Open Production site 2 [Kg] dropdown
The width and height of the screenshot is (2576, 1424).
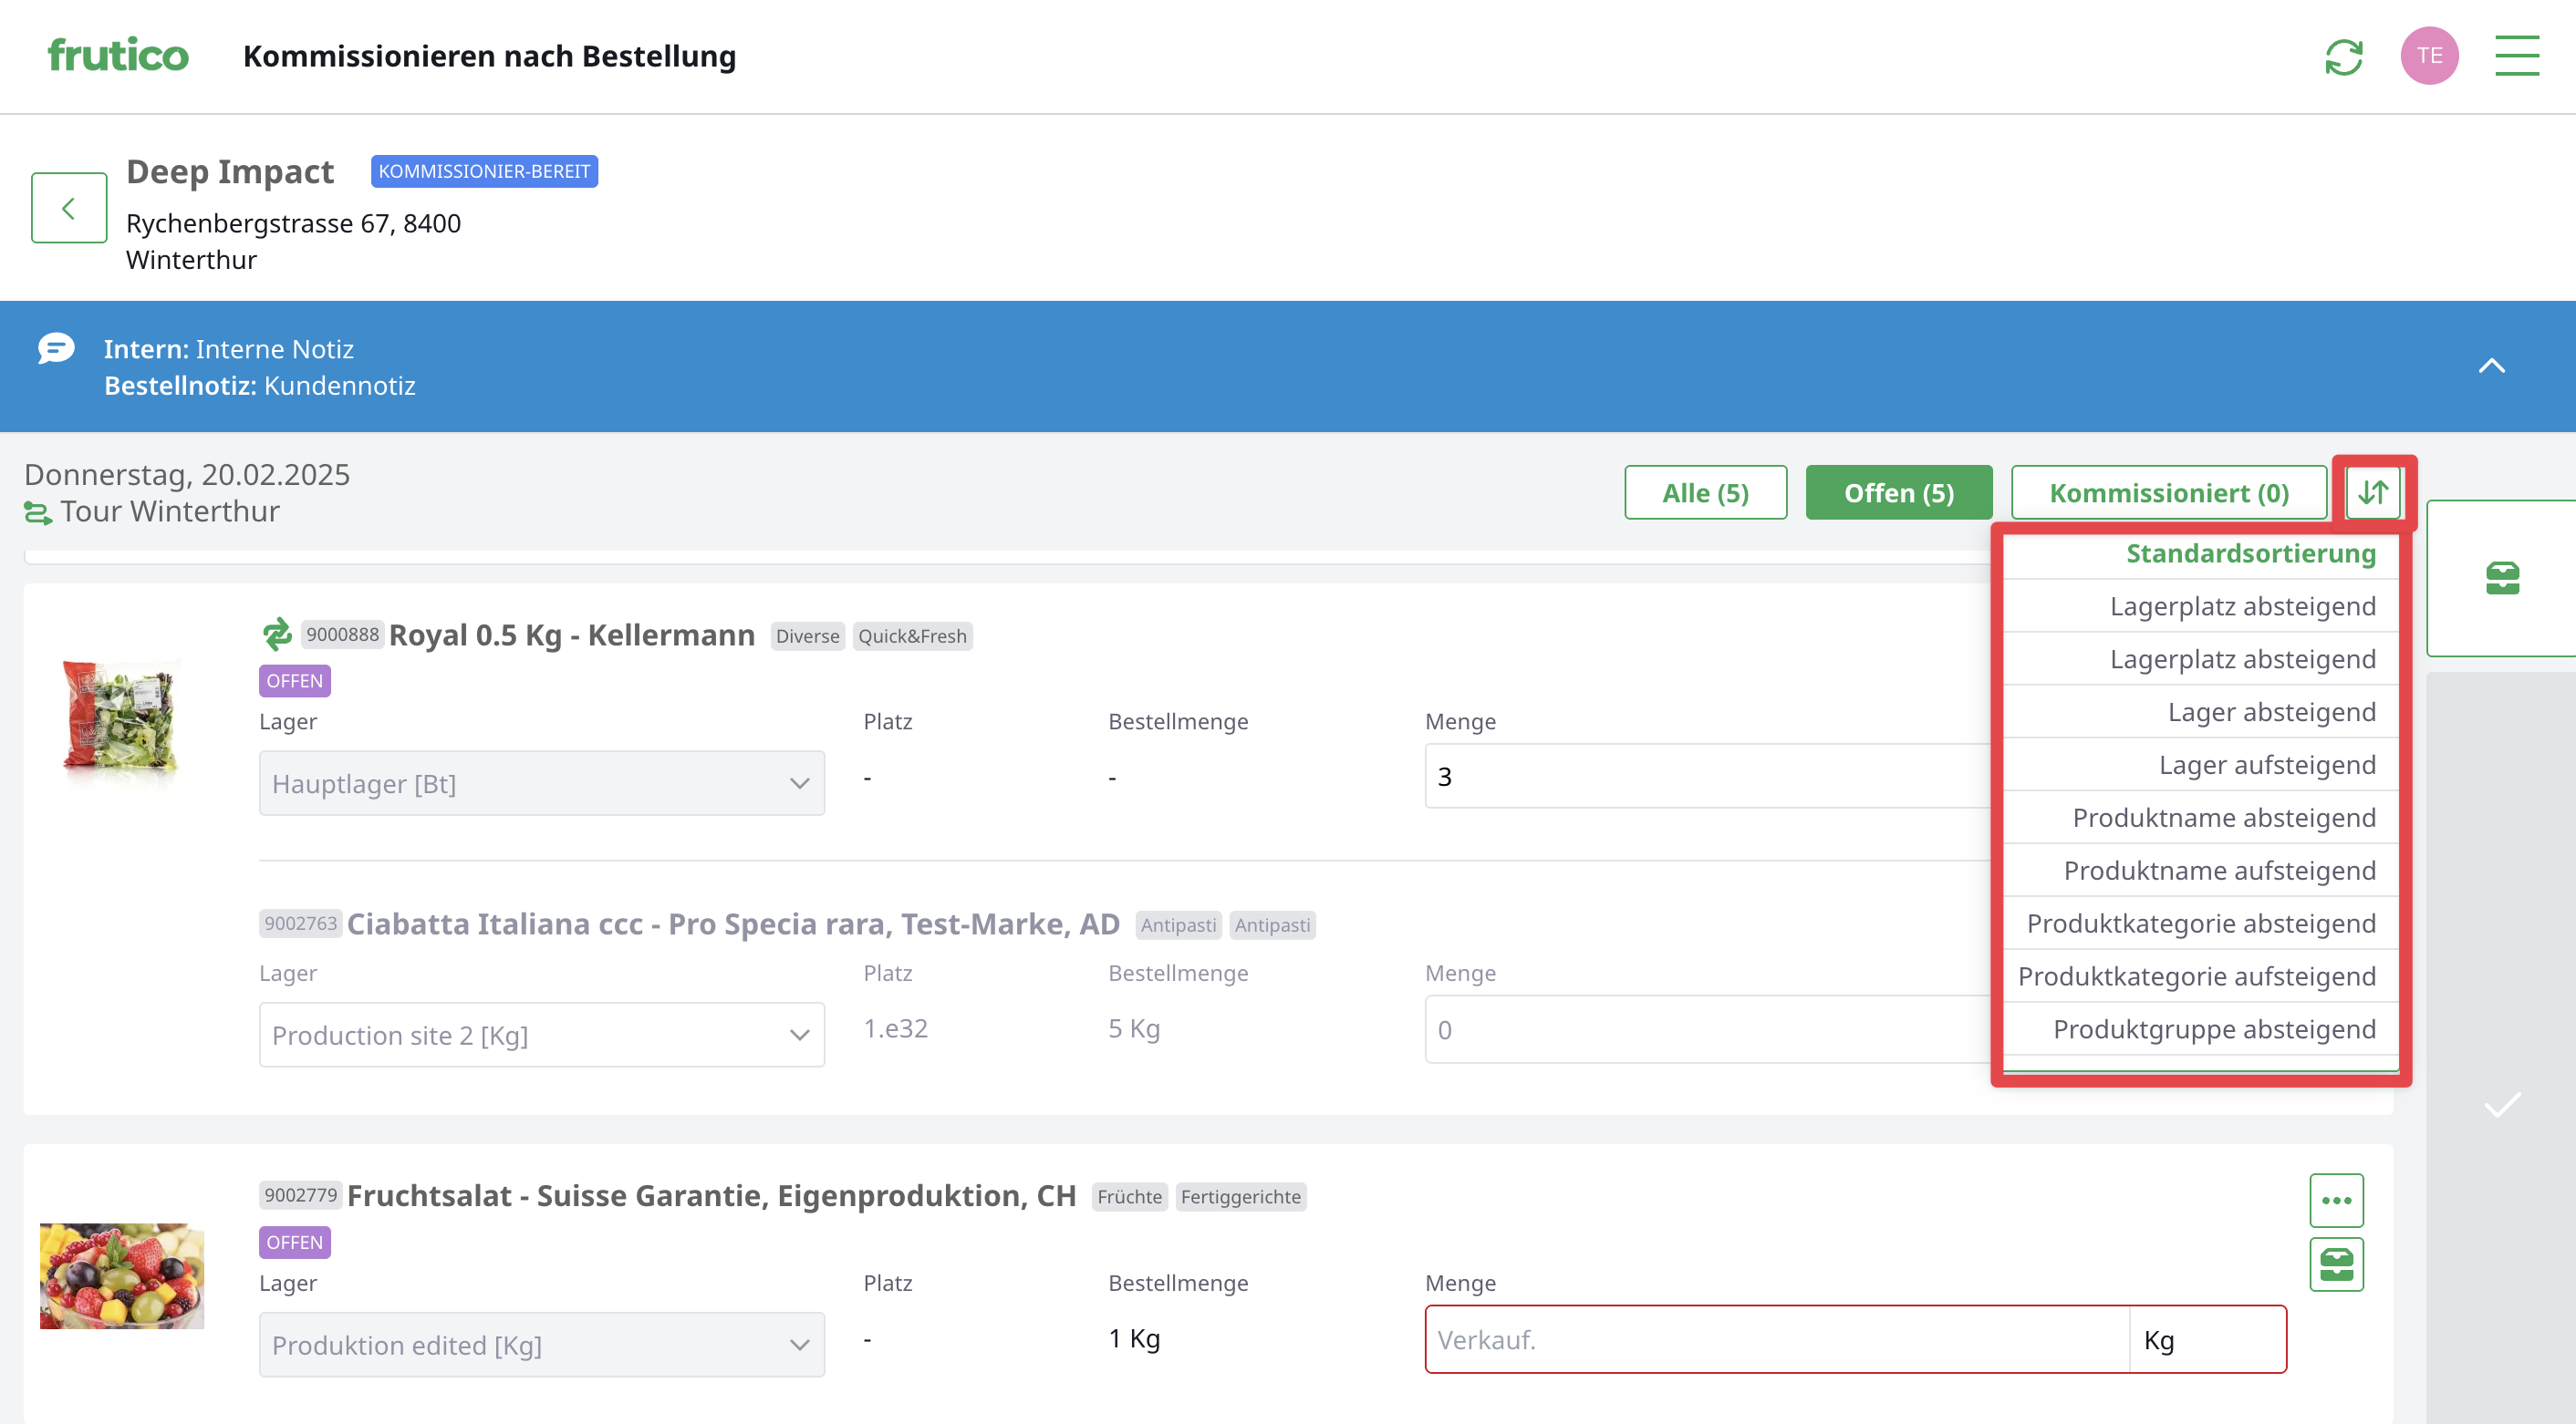(x=541, y=1035)
